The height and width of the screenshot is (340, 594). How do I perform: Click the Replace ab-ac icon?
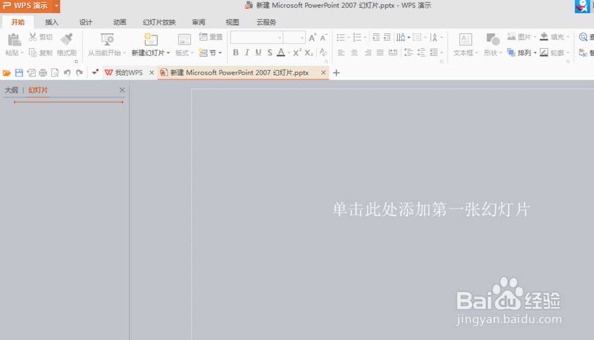(583, 53)
